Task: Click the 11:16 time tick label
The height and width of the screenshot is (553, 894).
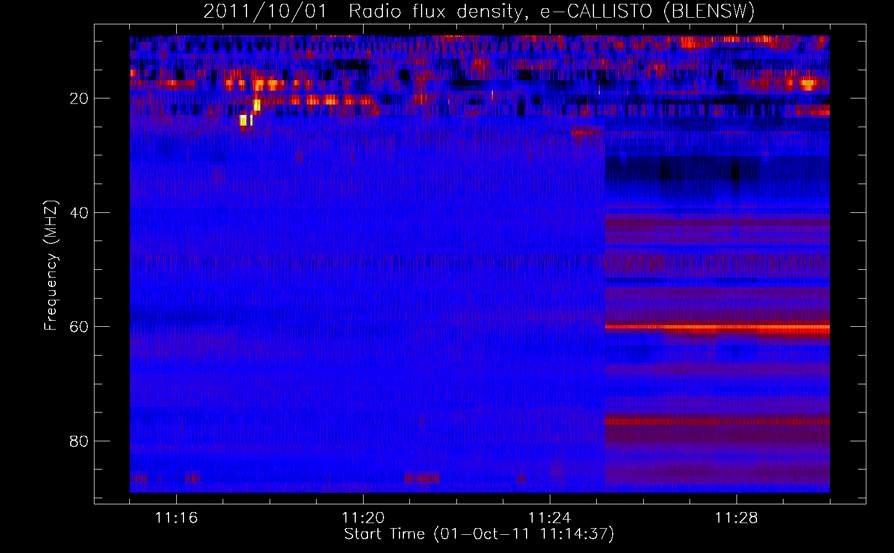Action: tap(176, 518)
